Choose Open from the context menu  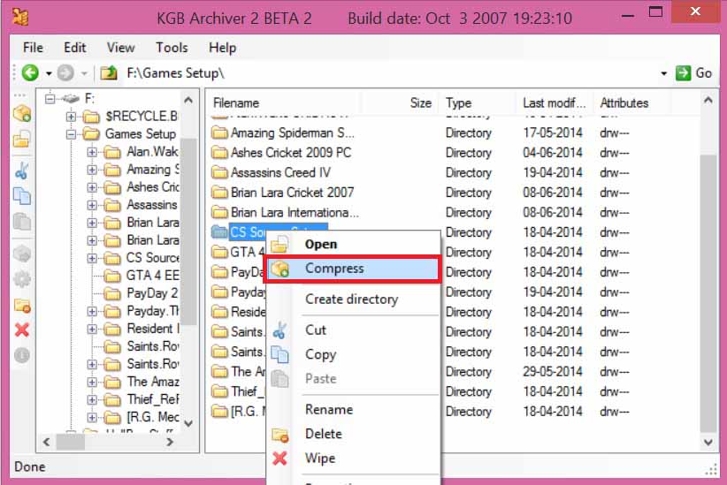(x=353, y=244)
